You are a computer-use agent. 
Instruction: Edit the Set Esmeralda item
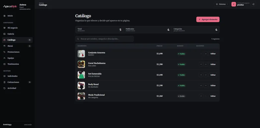[x=213, y=75]
